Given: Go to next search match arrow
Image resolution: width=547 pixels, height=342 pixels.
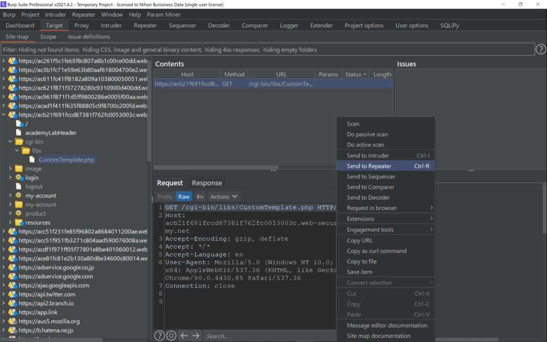Looking at the screenshot, I should click(x=196, y=336).
